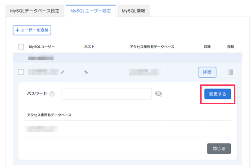Select the MySQLユーザー設定 tab

point(90,11)
